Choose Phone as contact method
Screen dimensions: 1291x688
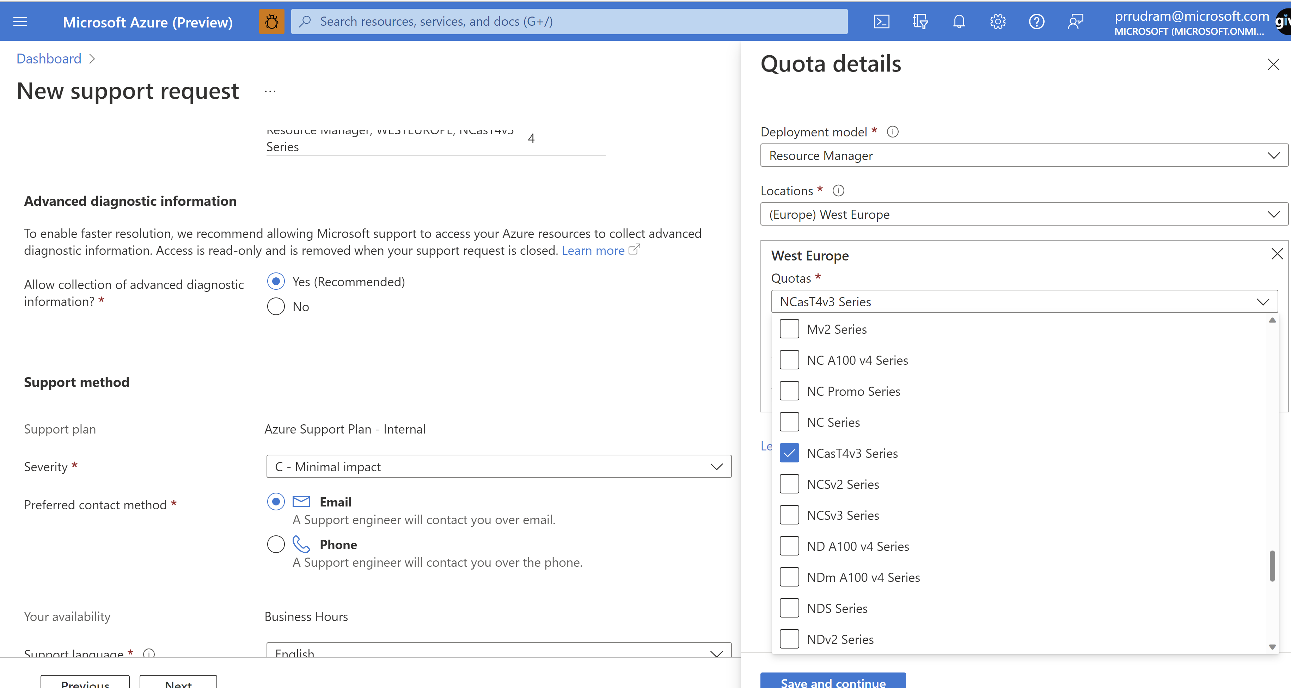(x=276, y=544)
